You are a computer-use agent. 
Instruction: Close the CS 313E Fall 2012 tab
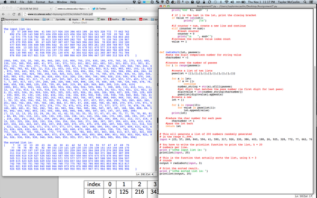(51, 8)
